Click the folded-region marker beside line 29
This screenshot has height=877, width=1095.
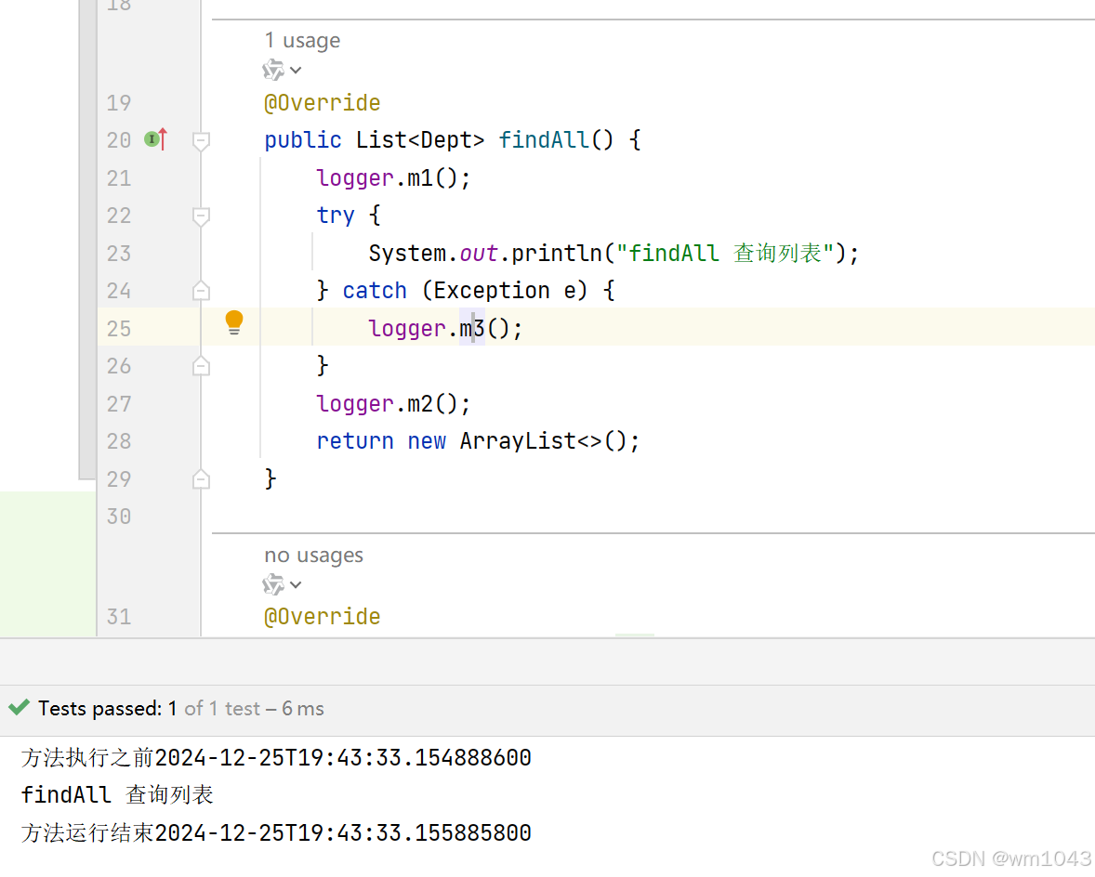tap(201, 478)
